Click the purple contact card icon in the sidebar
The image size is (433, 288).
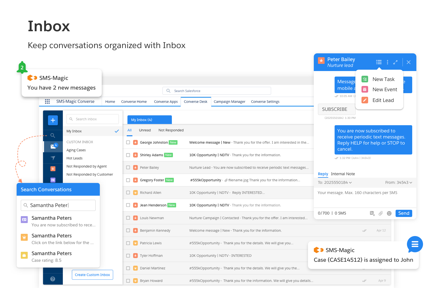53,180
